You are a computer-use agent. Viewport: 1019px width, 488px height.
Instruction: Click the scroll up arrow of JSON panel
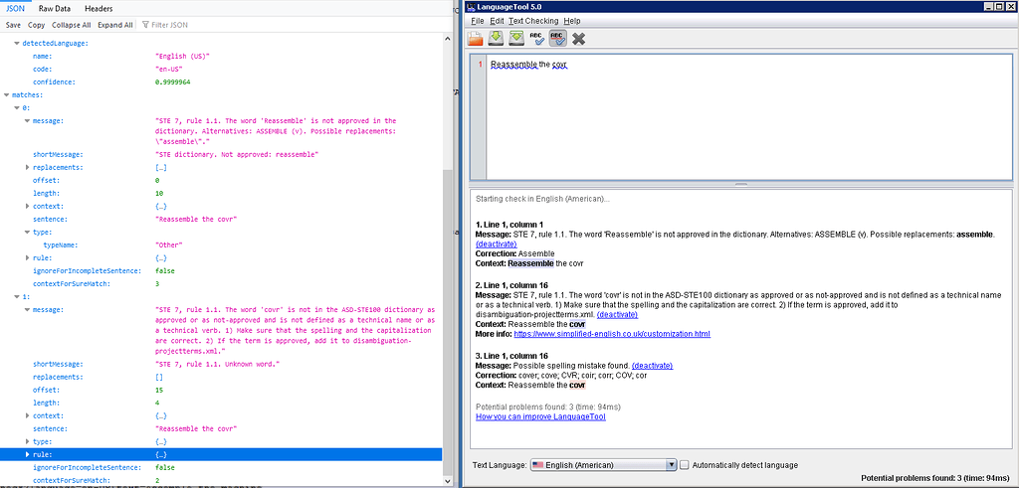(x=447, y=39)
